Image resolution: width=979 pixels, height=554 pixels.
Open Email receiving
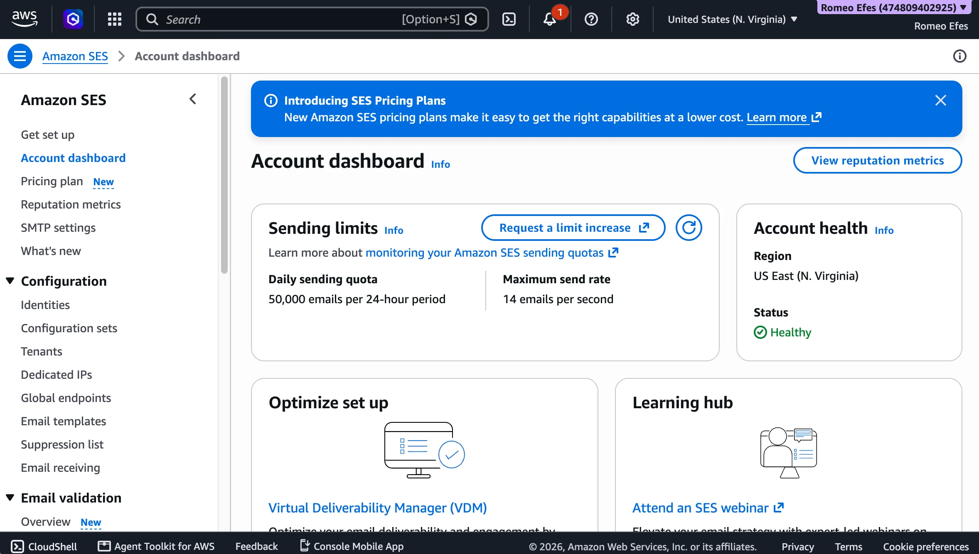pyautogui.click(x=61, y=468)
